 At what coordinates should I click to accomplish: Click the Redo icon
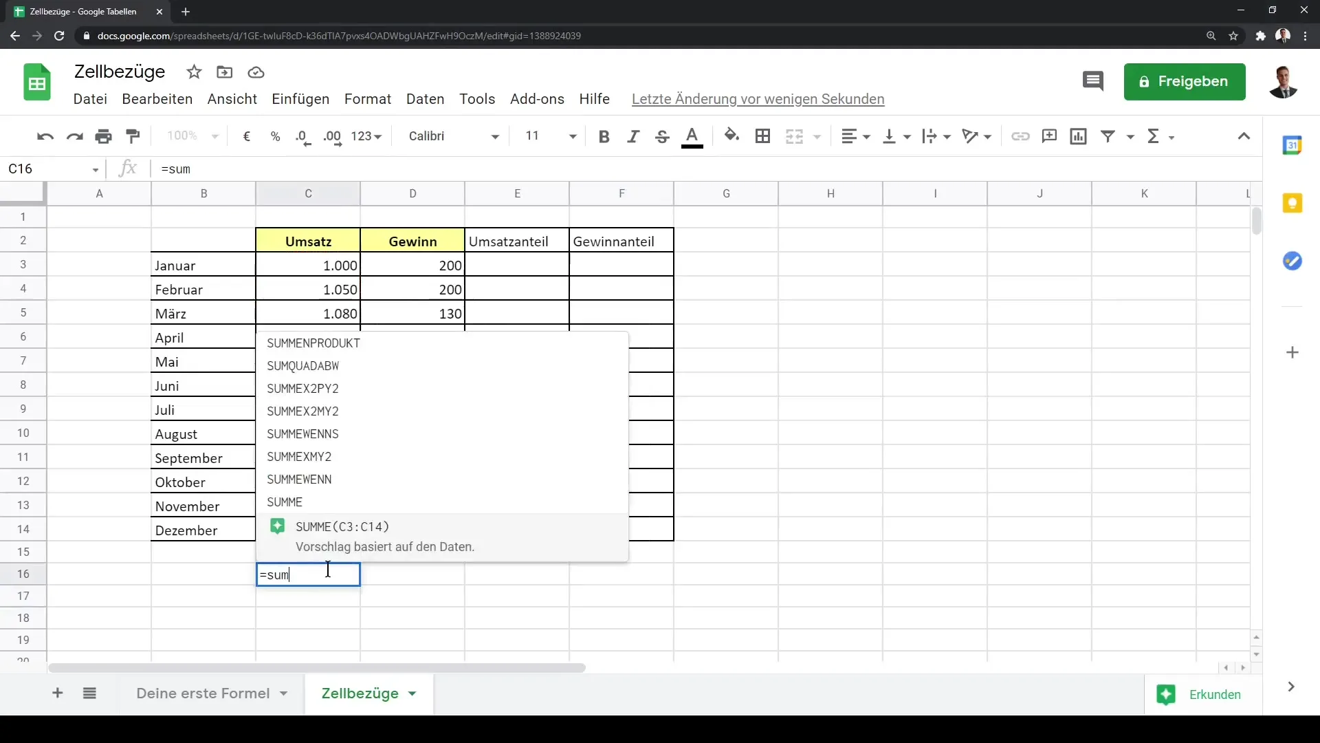(74, 136)
